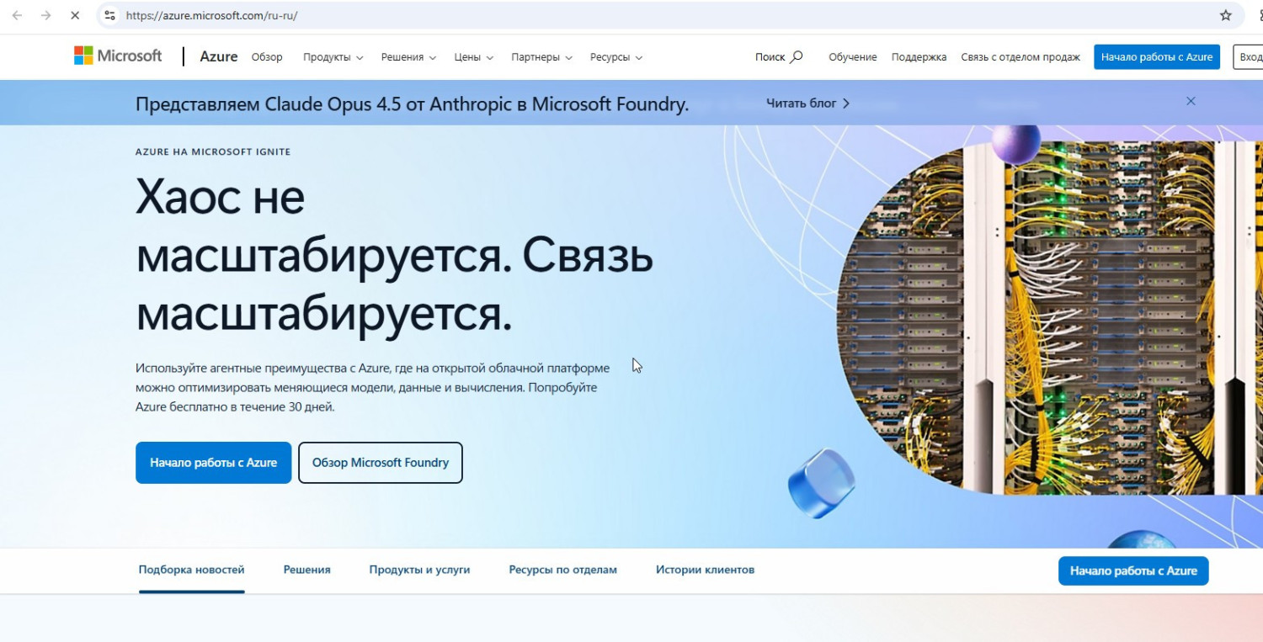Open the Ресурсы dropdown menu

pos(616,57)
